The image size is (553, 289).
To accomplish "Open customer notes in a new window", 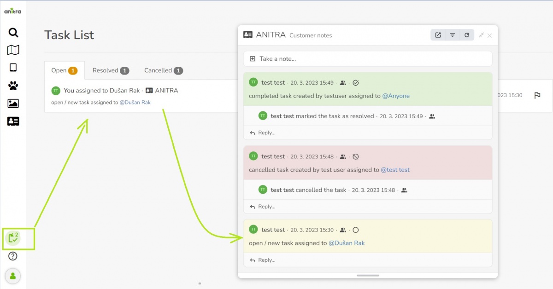I will click(437, 35).
